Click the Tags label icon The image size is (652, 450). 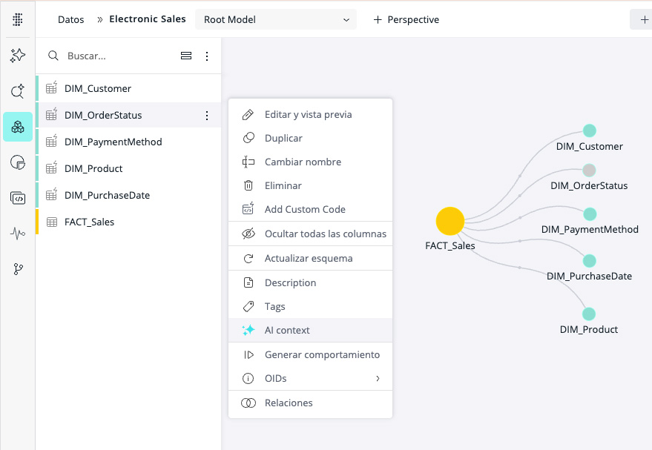[x=248, y=307]
